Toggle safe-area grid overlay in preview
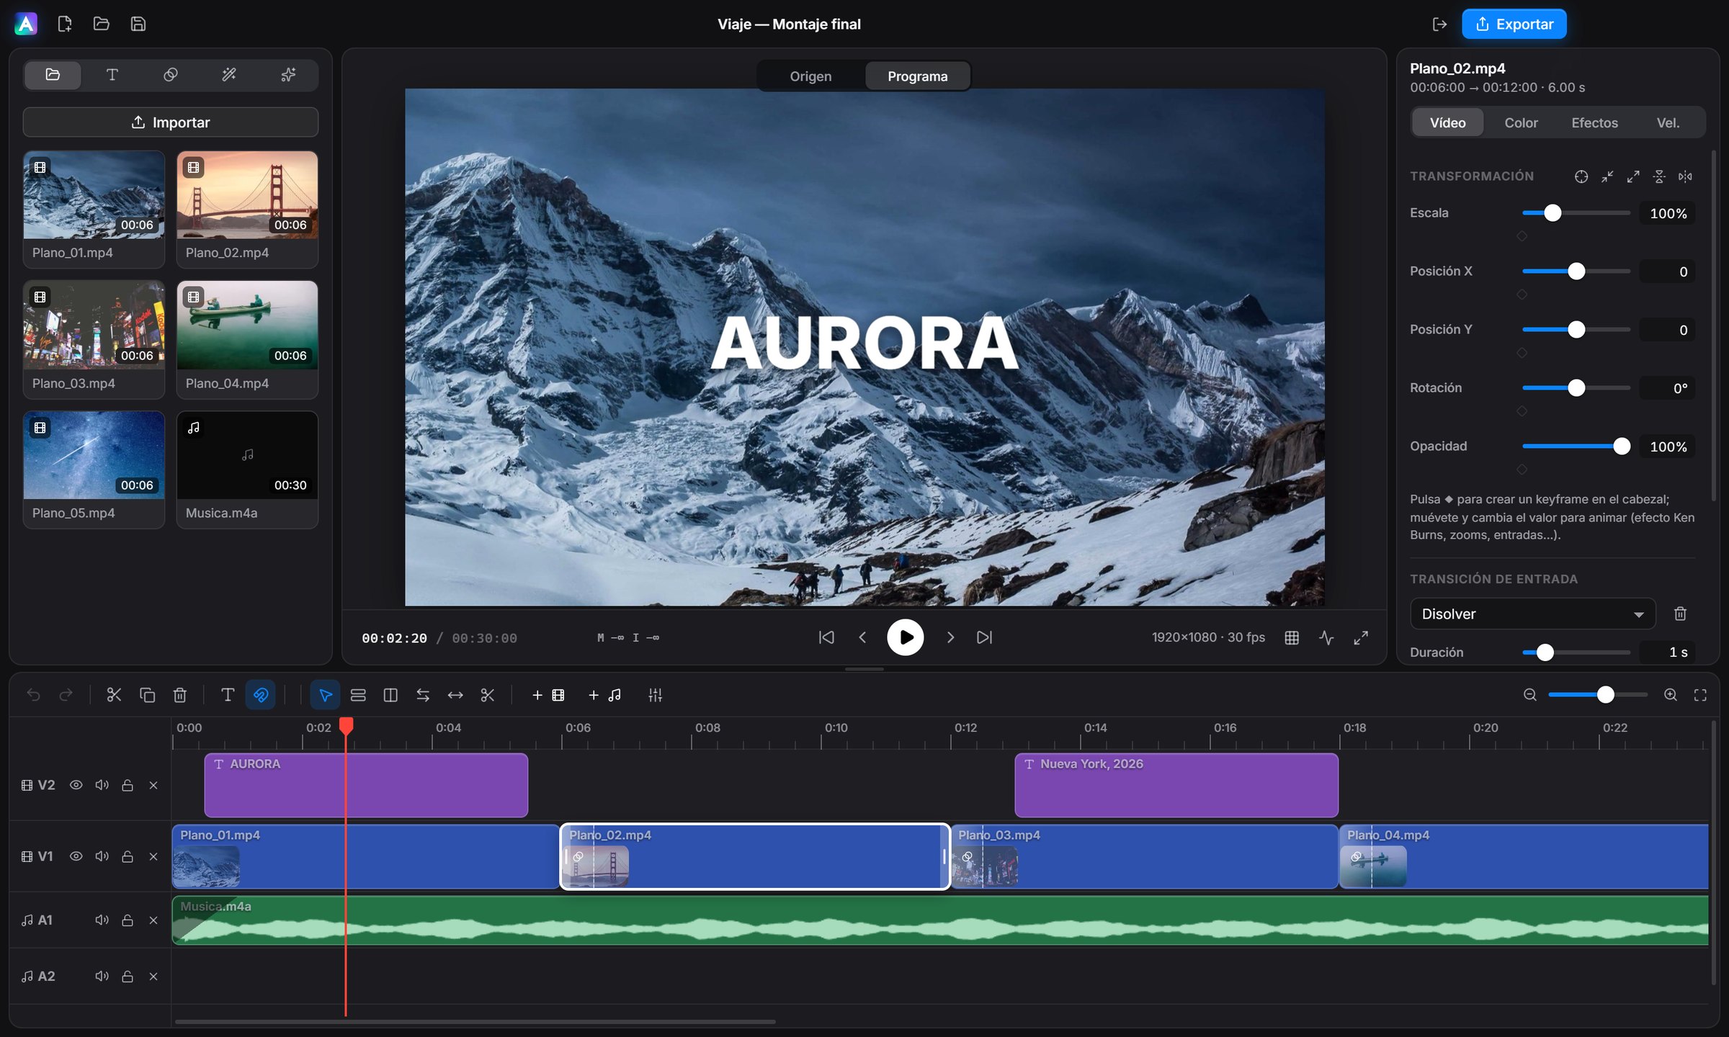This screenshot has width=1729, height=1037. point(1292,637)
